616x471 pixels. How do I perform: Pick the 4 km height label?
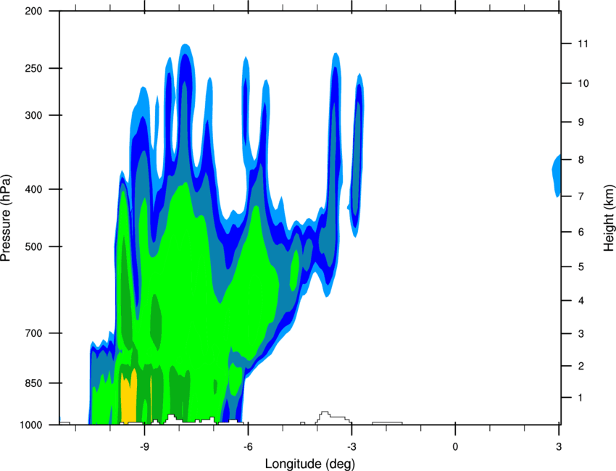tap(580, 301)
